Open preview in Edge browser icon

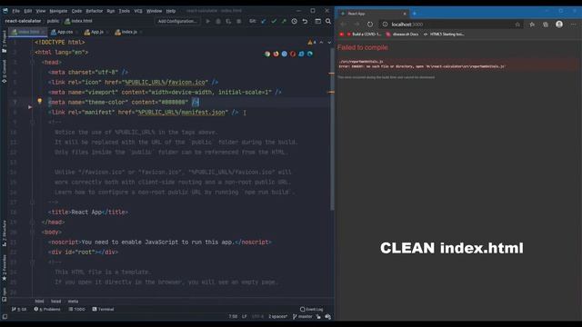tap(310, 54)
